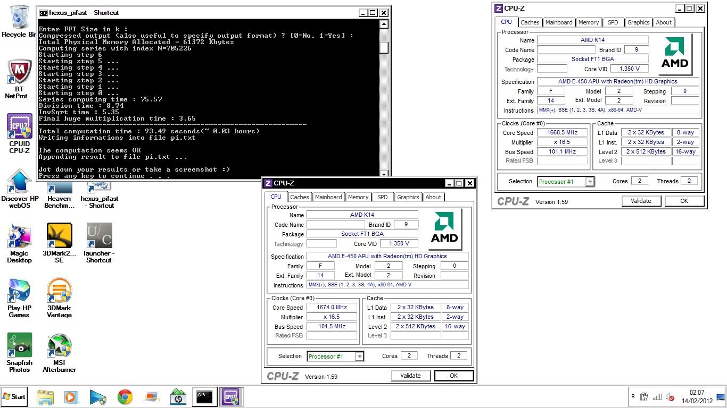727x408 pixels.
Task: Click Show Desktop button at taskbar end
Action: (721, 397)
